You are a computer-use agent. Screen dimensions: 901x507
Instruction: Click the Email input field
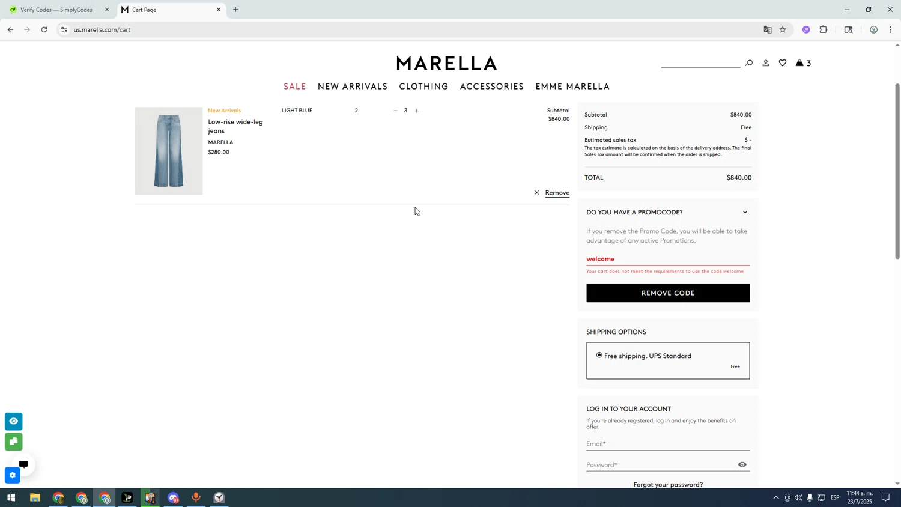668,443
